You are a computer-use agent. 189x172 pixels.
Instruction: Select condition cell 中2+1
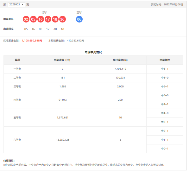[x=165, y=131]
